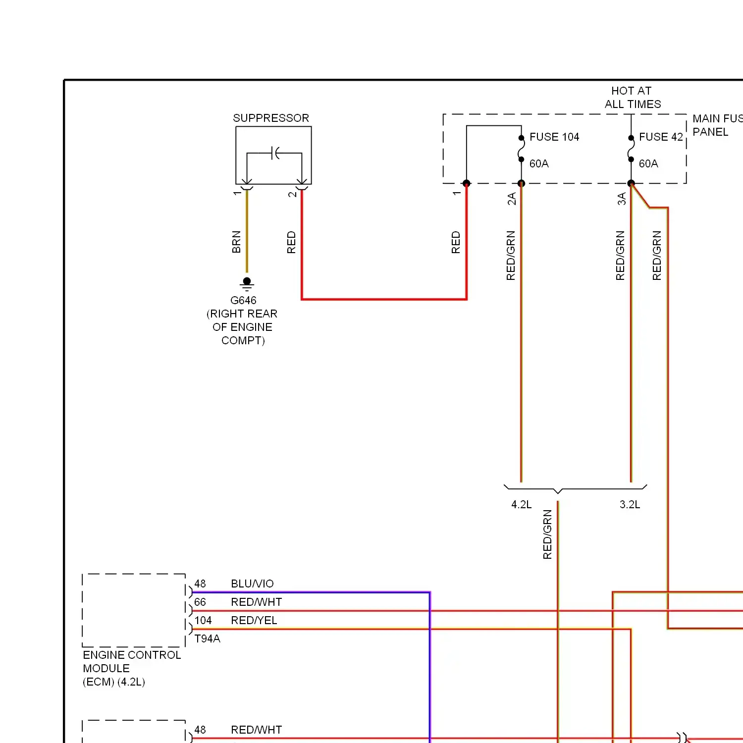Click the RED wire label near fuse panel pin 1
Viewport: 743px width, 743px height.
point(456,242)
